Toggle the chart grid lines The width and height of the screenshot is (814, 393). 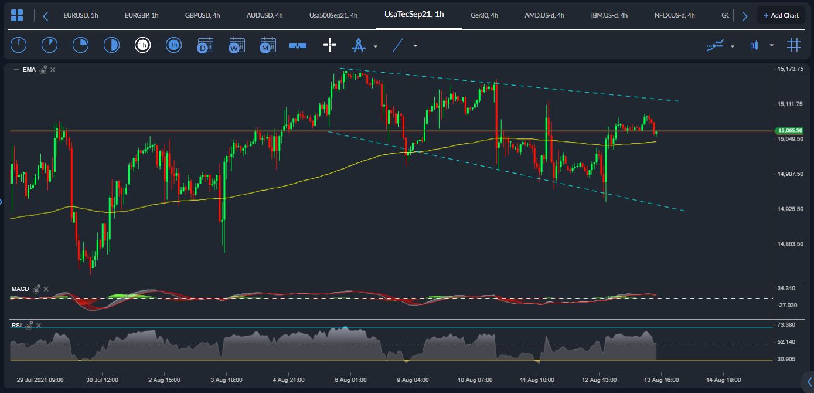pyautogui.click(x=794, y=45)
